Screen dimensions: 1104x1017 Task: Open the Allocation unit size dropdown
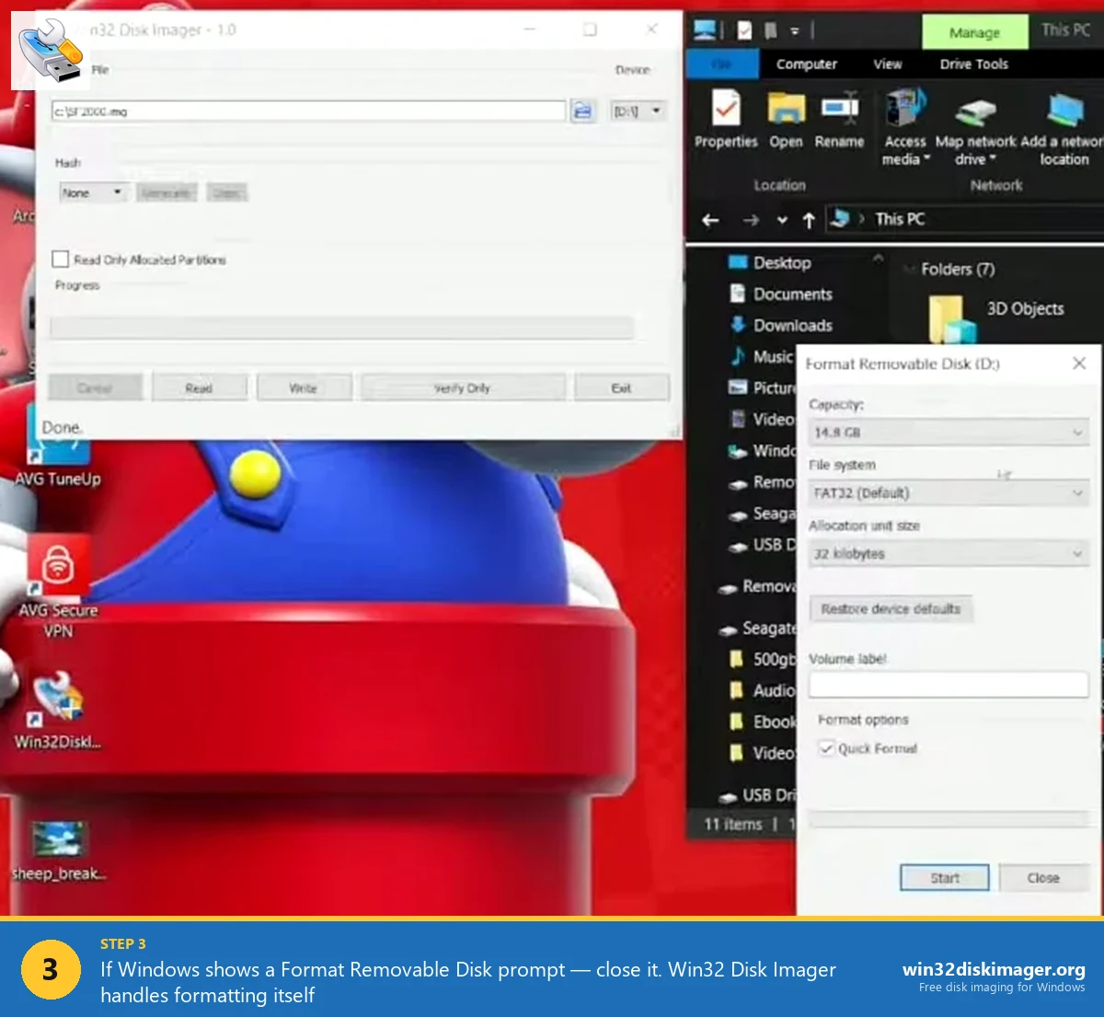coord(1076,553)
